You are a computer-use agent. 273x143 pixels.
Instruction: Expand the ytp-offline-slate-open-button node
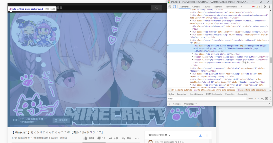(192, 59)
